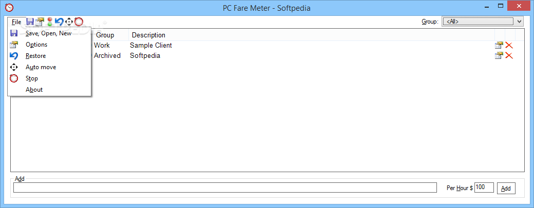Delete the Sample Client row with red X

(509, 46)
